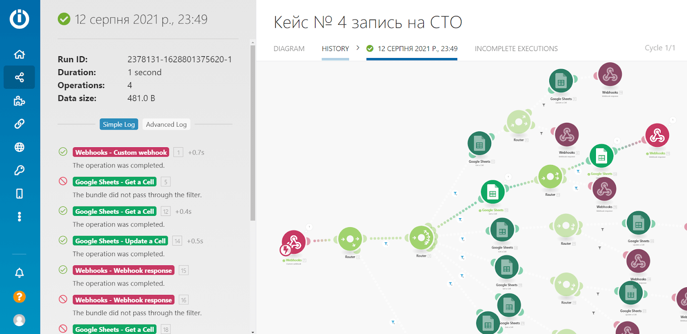Image resolution: width=687 pixels, height=334 pixels.
Task: Select the second Router module in the diagram
Action: click(x=421, y=237)
